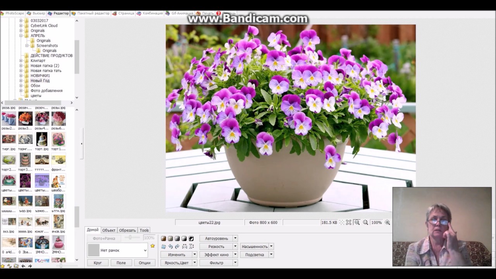Click the Подсветка button
This screenshot has width=496, height=279.
pos(255,255)
